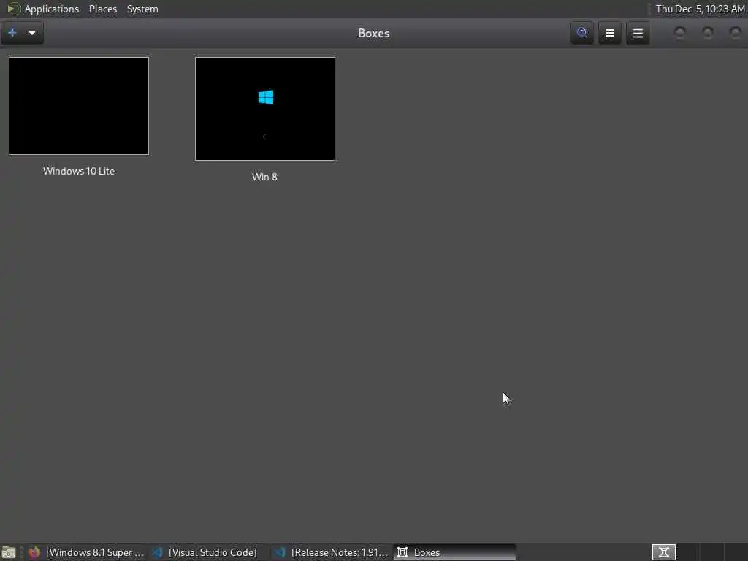Click the Boxes workspace switcher icon
The image size is (748, 561).
(x=663, y=552)
